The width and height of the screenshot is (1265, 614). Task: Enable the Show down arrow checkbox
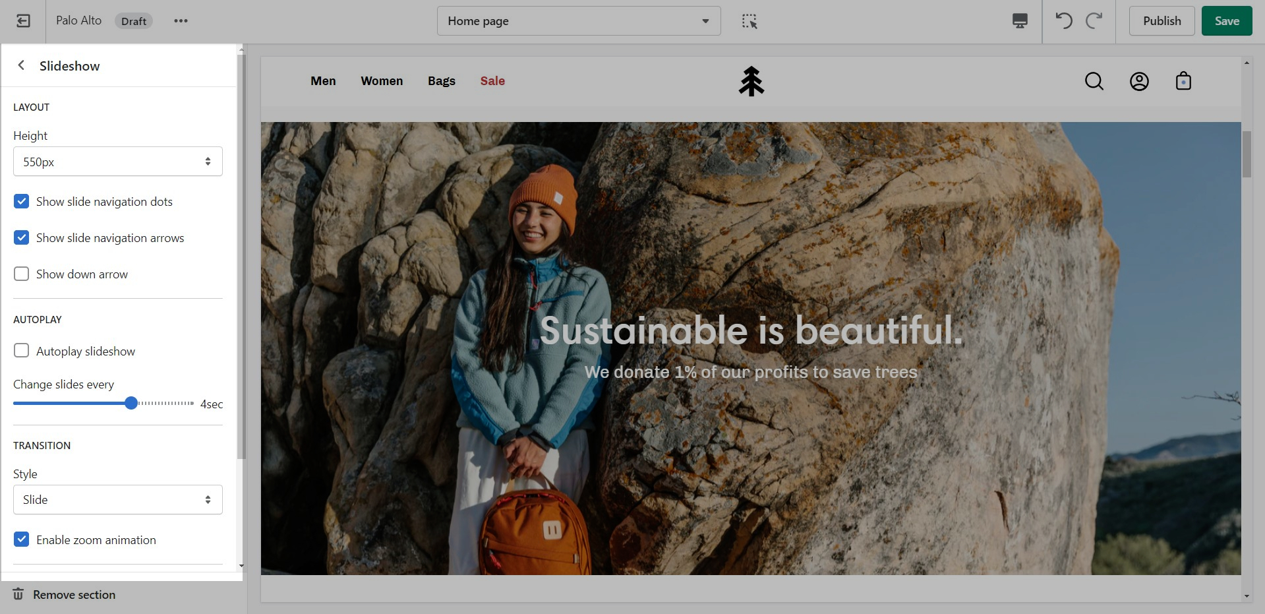(x=22, y=274)
